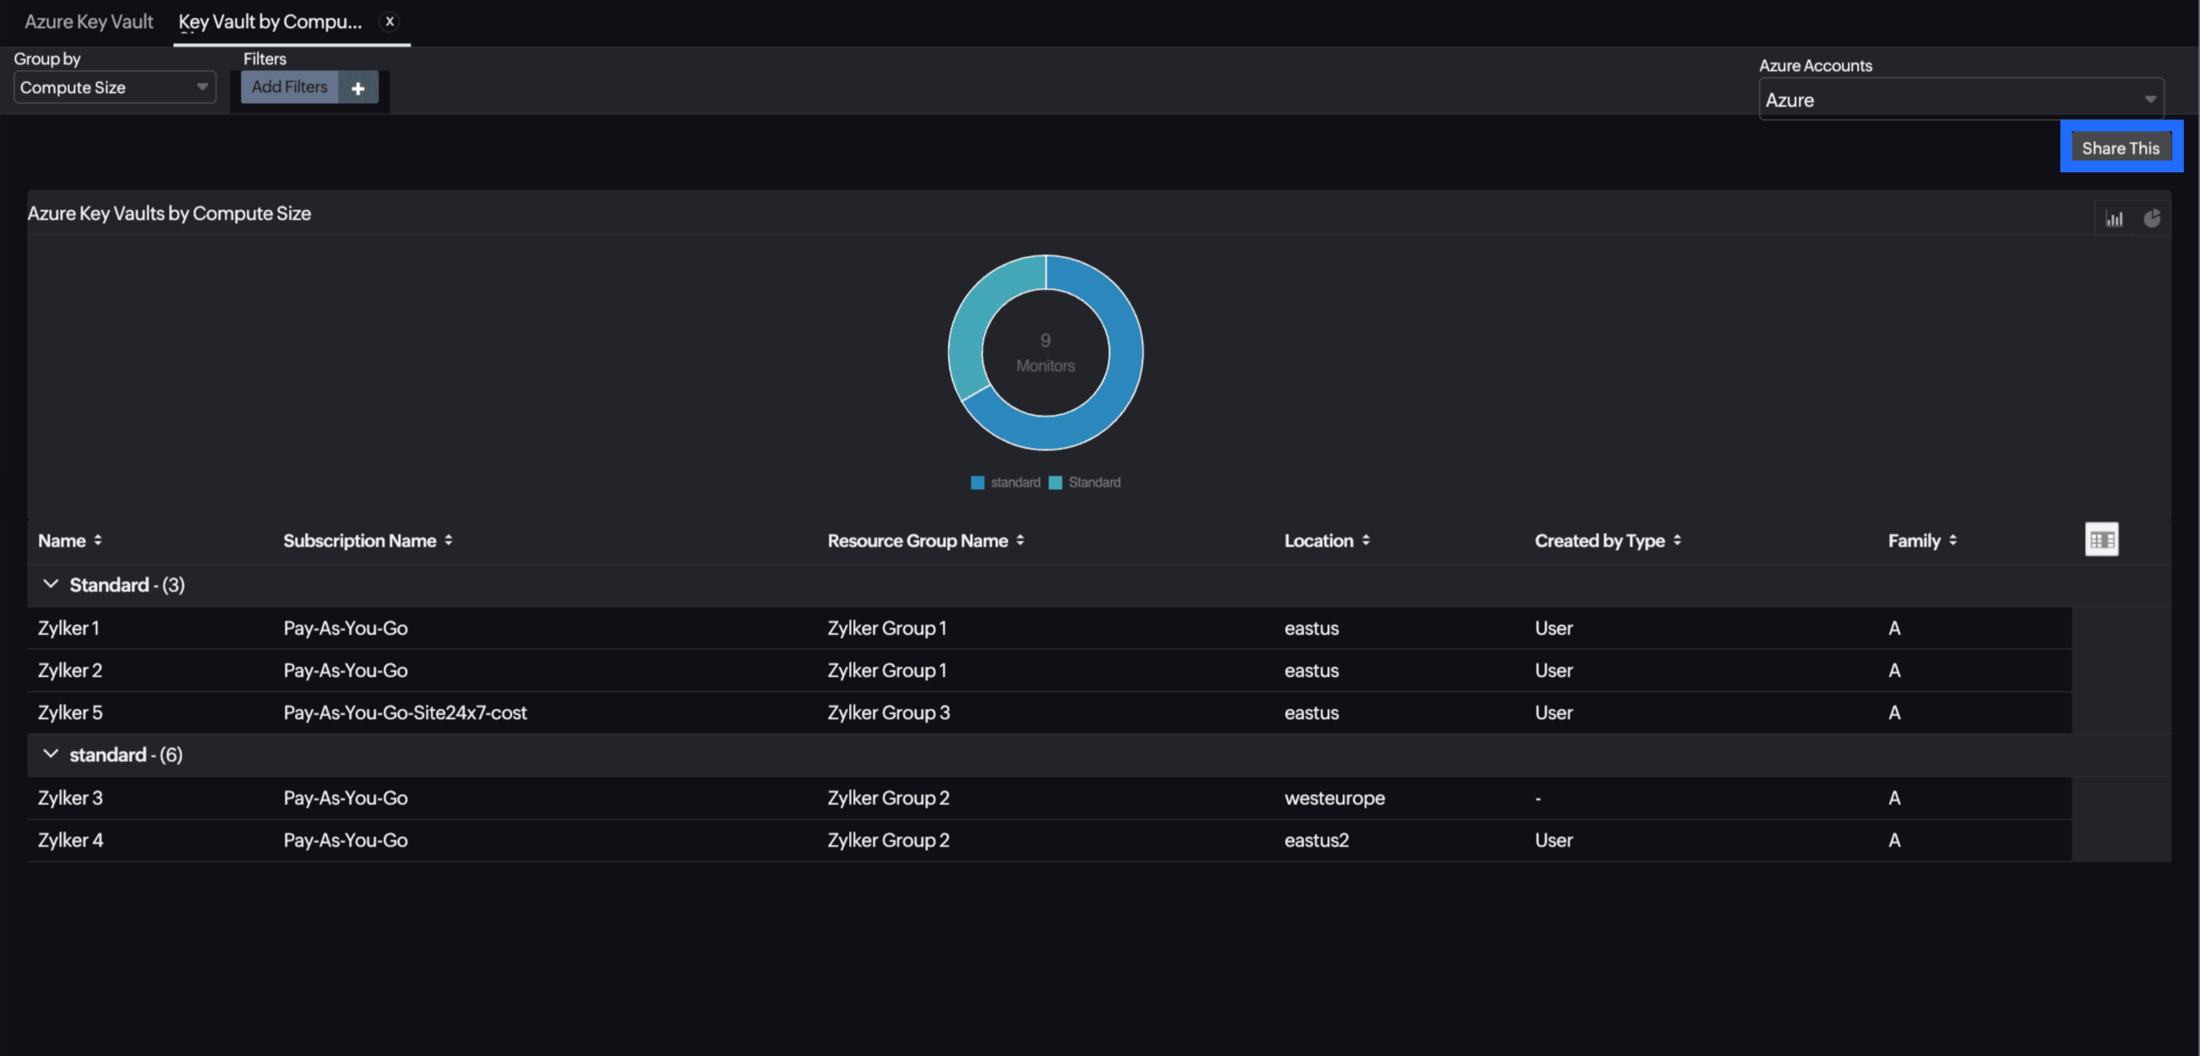Toggle the standard legend item under the donut
Image resolution: width=2200 pixels, height=1056 pixels.
coord(1005,482)
